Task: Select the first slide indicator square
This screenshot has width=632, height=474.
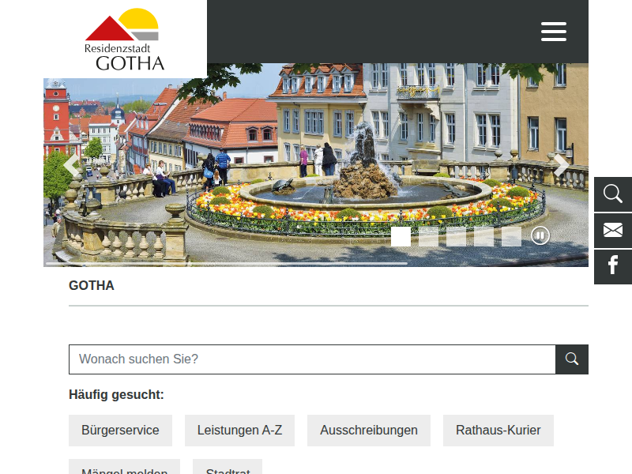Action: coord(401,236)
